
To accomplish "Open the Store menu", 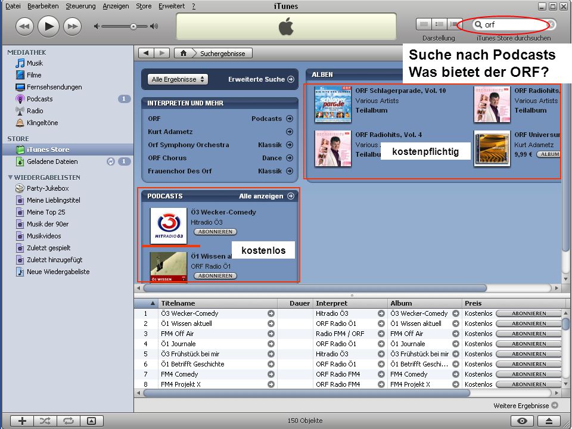I will click(x=144, y=6).
